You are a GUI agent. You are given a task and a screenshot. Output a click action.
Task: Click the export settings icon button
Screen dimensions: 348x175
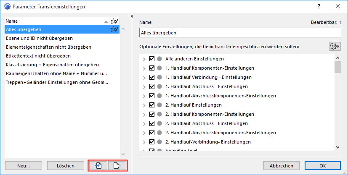click(x=117, y=166)
